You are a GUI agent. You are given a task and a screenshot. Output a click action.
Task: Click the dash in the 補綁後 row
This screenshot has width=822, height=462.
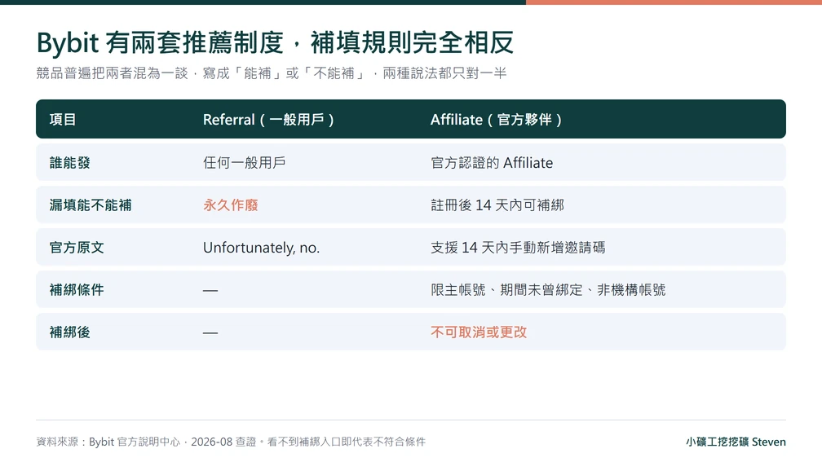[210, 332]
